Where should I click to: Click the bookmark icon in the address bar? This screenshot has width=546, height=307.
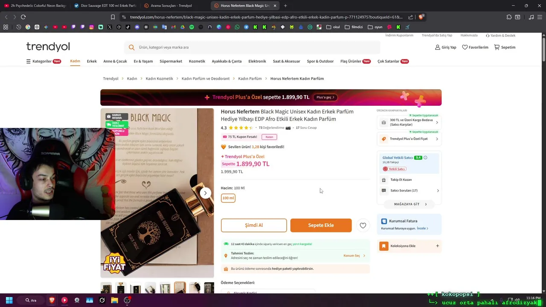tap(113, 17)
